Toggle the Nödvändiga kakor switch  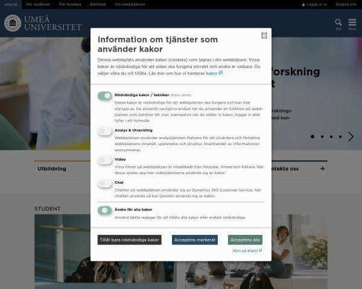point(104,95)
